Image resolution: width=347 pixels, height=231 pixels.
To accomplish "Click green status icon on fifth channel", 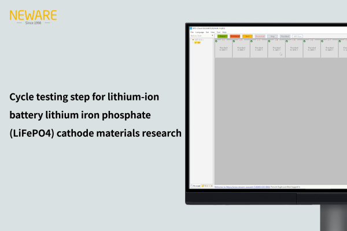I will pos(287,41).
